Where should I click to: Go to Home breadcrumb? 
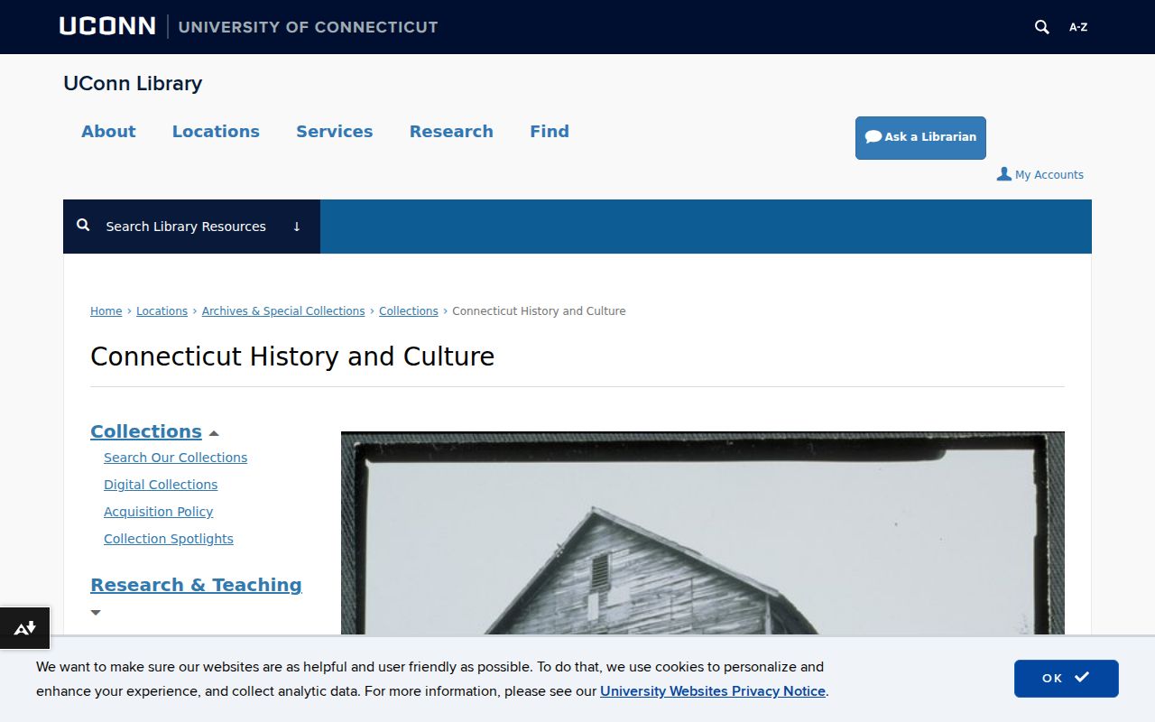tap(106, 310)
